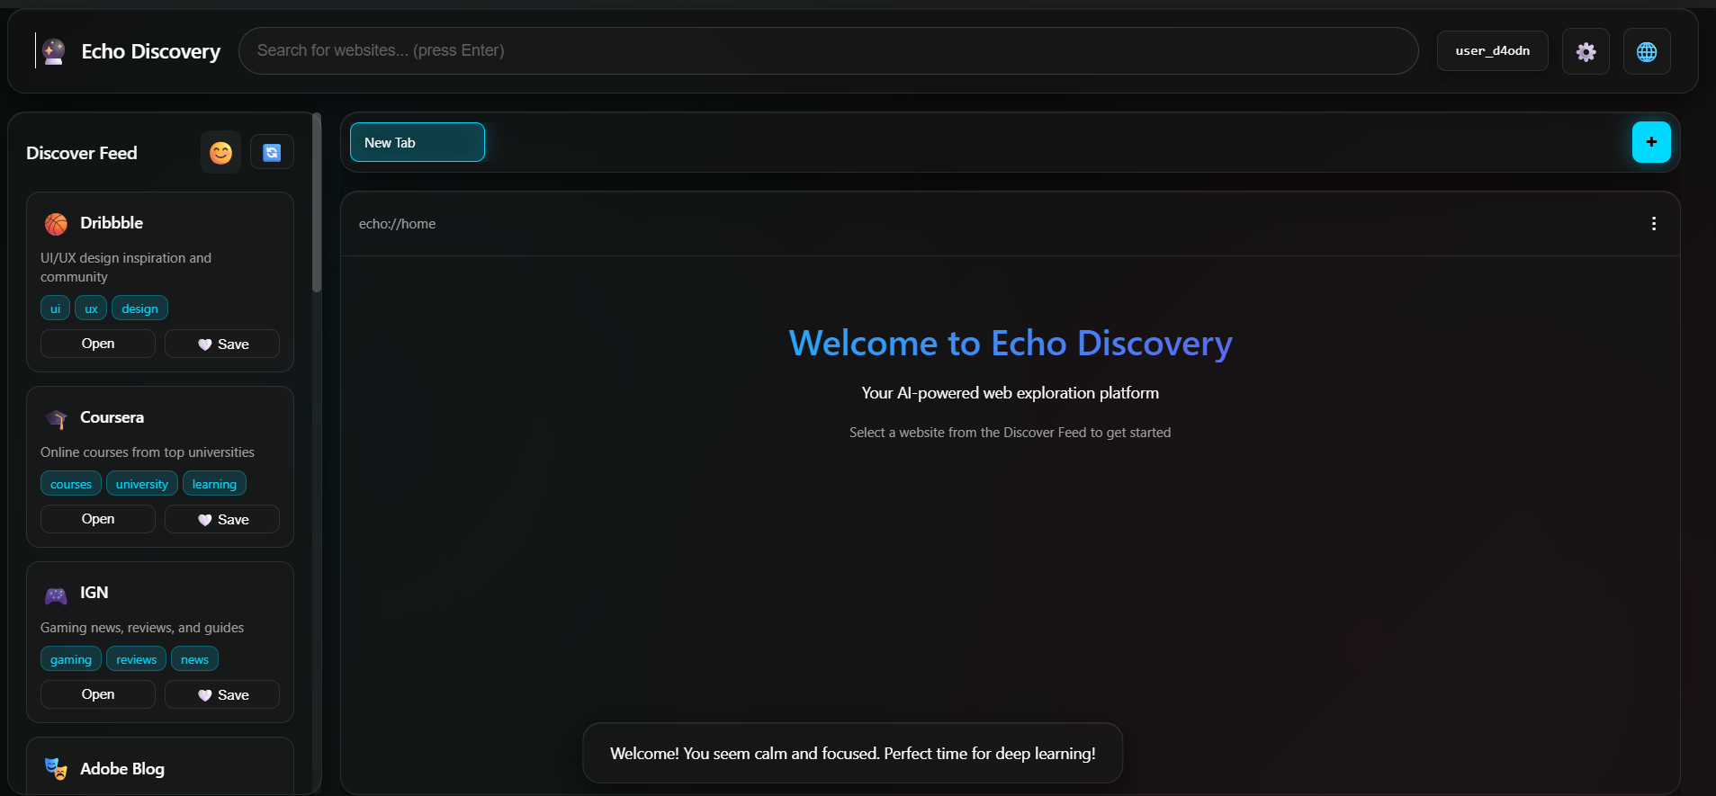Select the 'courses' tag on Coursera
1716x796 pixels.
pyautogui.click(x=71, y=484)
